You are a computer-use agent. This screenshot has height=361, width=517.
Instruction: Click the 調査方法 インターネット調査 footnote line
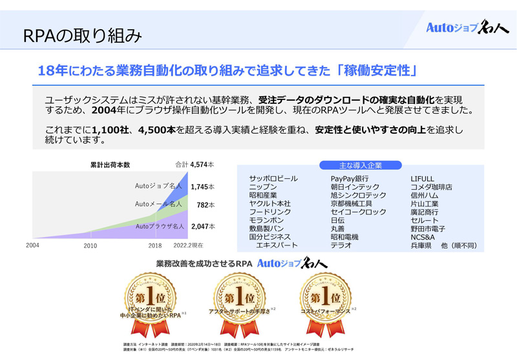point(221,344)
